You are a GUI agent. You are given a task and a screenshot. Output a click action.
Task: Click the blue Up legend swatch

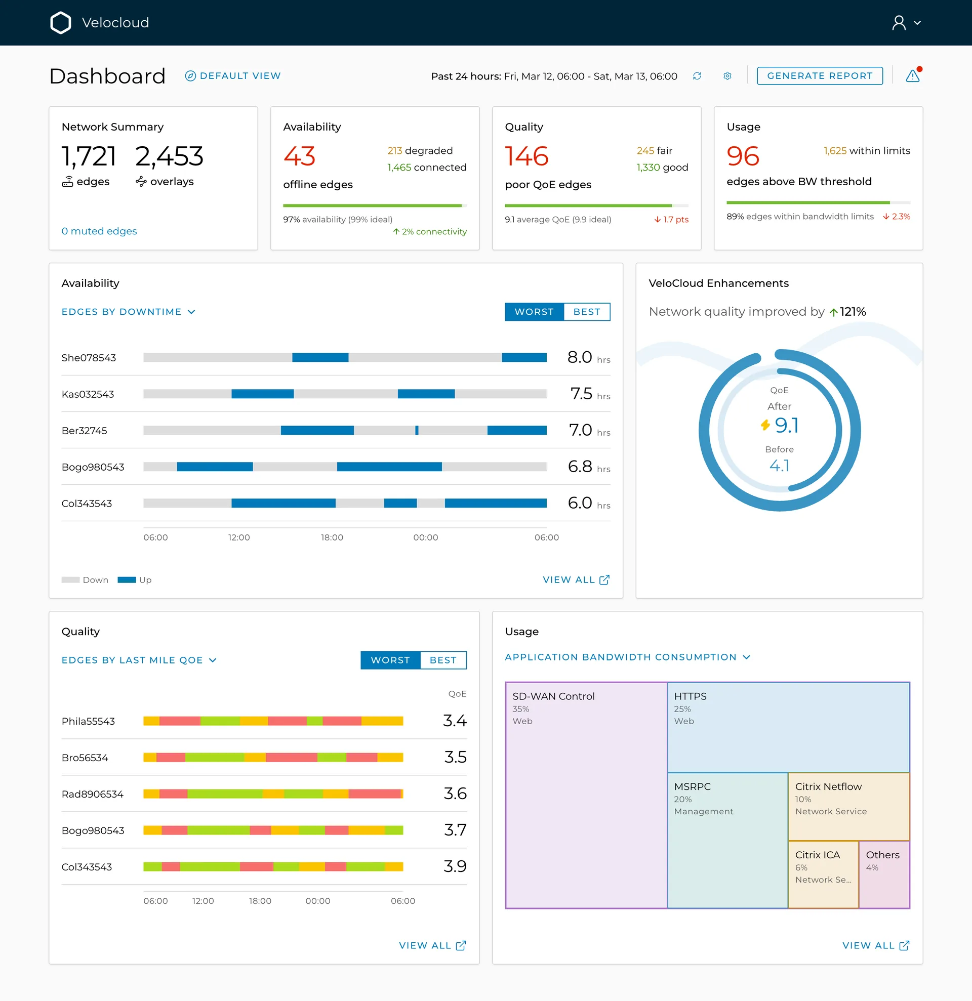tap(127, 579)
